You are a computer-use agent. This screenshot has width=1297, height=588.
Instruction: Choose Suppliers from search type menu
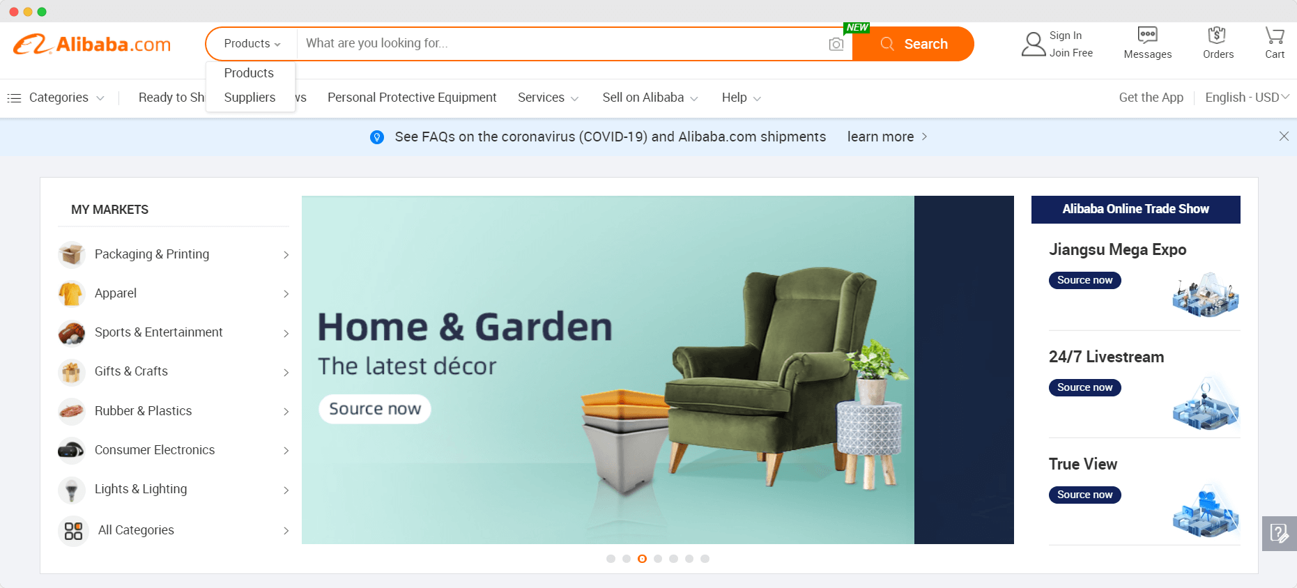(x=250, y=98)
